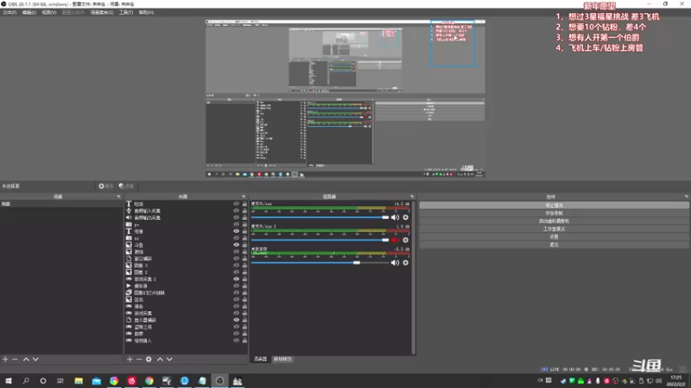The width and height of the screenshot is (691, 388).
Task: Select the 游戏采集 source row
Action: tap(187, 313)
